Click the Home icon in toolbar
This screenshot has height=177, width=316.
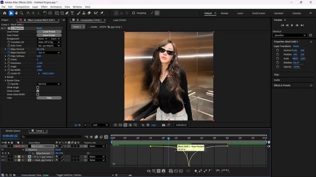[x=5, y=13]
